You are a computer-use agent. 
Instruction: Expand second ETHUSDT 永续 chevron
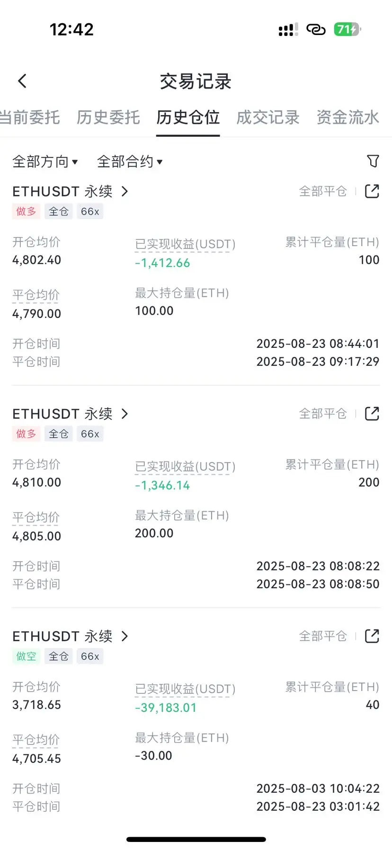click(125, 414)
